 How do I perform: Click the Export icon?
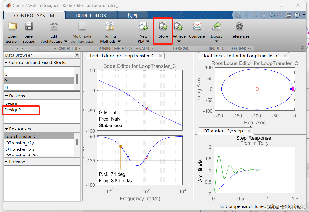pyautogui.click(x=216, y=26)
